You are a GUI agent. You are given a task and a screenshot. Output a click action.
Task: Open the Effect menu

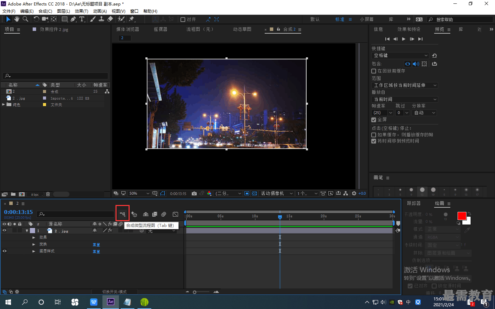[x=81, y=11]
